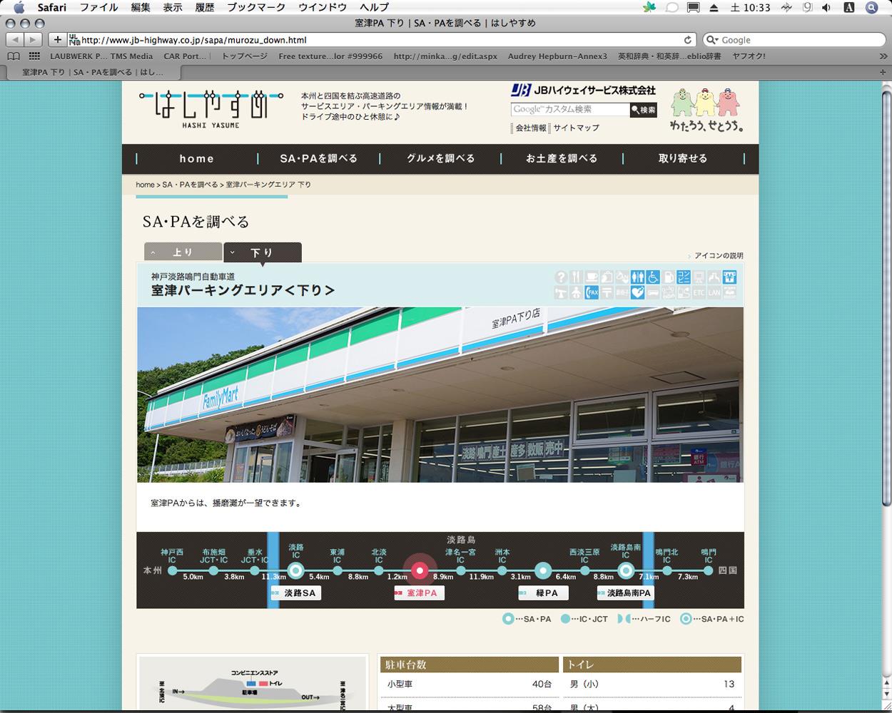
Task: Open the ブックマーク menu
Action: (256, 7)
